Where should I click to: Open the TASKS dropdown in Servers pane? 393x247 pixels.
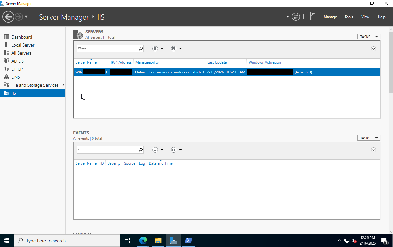click(368, 36)
